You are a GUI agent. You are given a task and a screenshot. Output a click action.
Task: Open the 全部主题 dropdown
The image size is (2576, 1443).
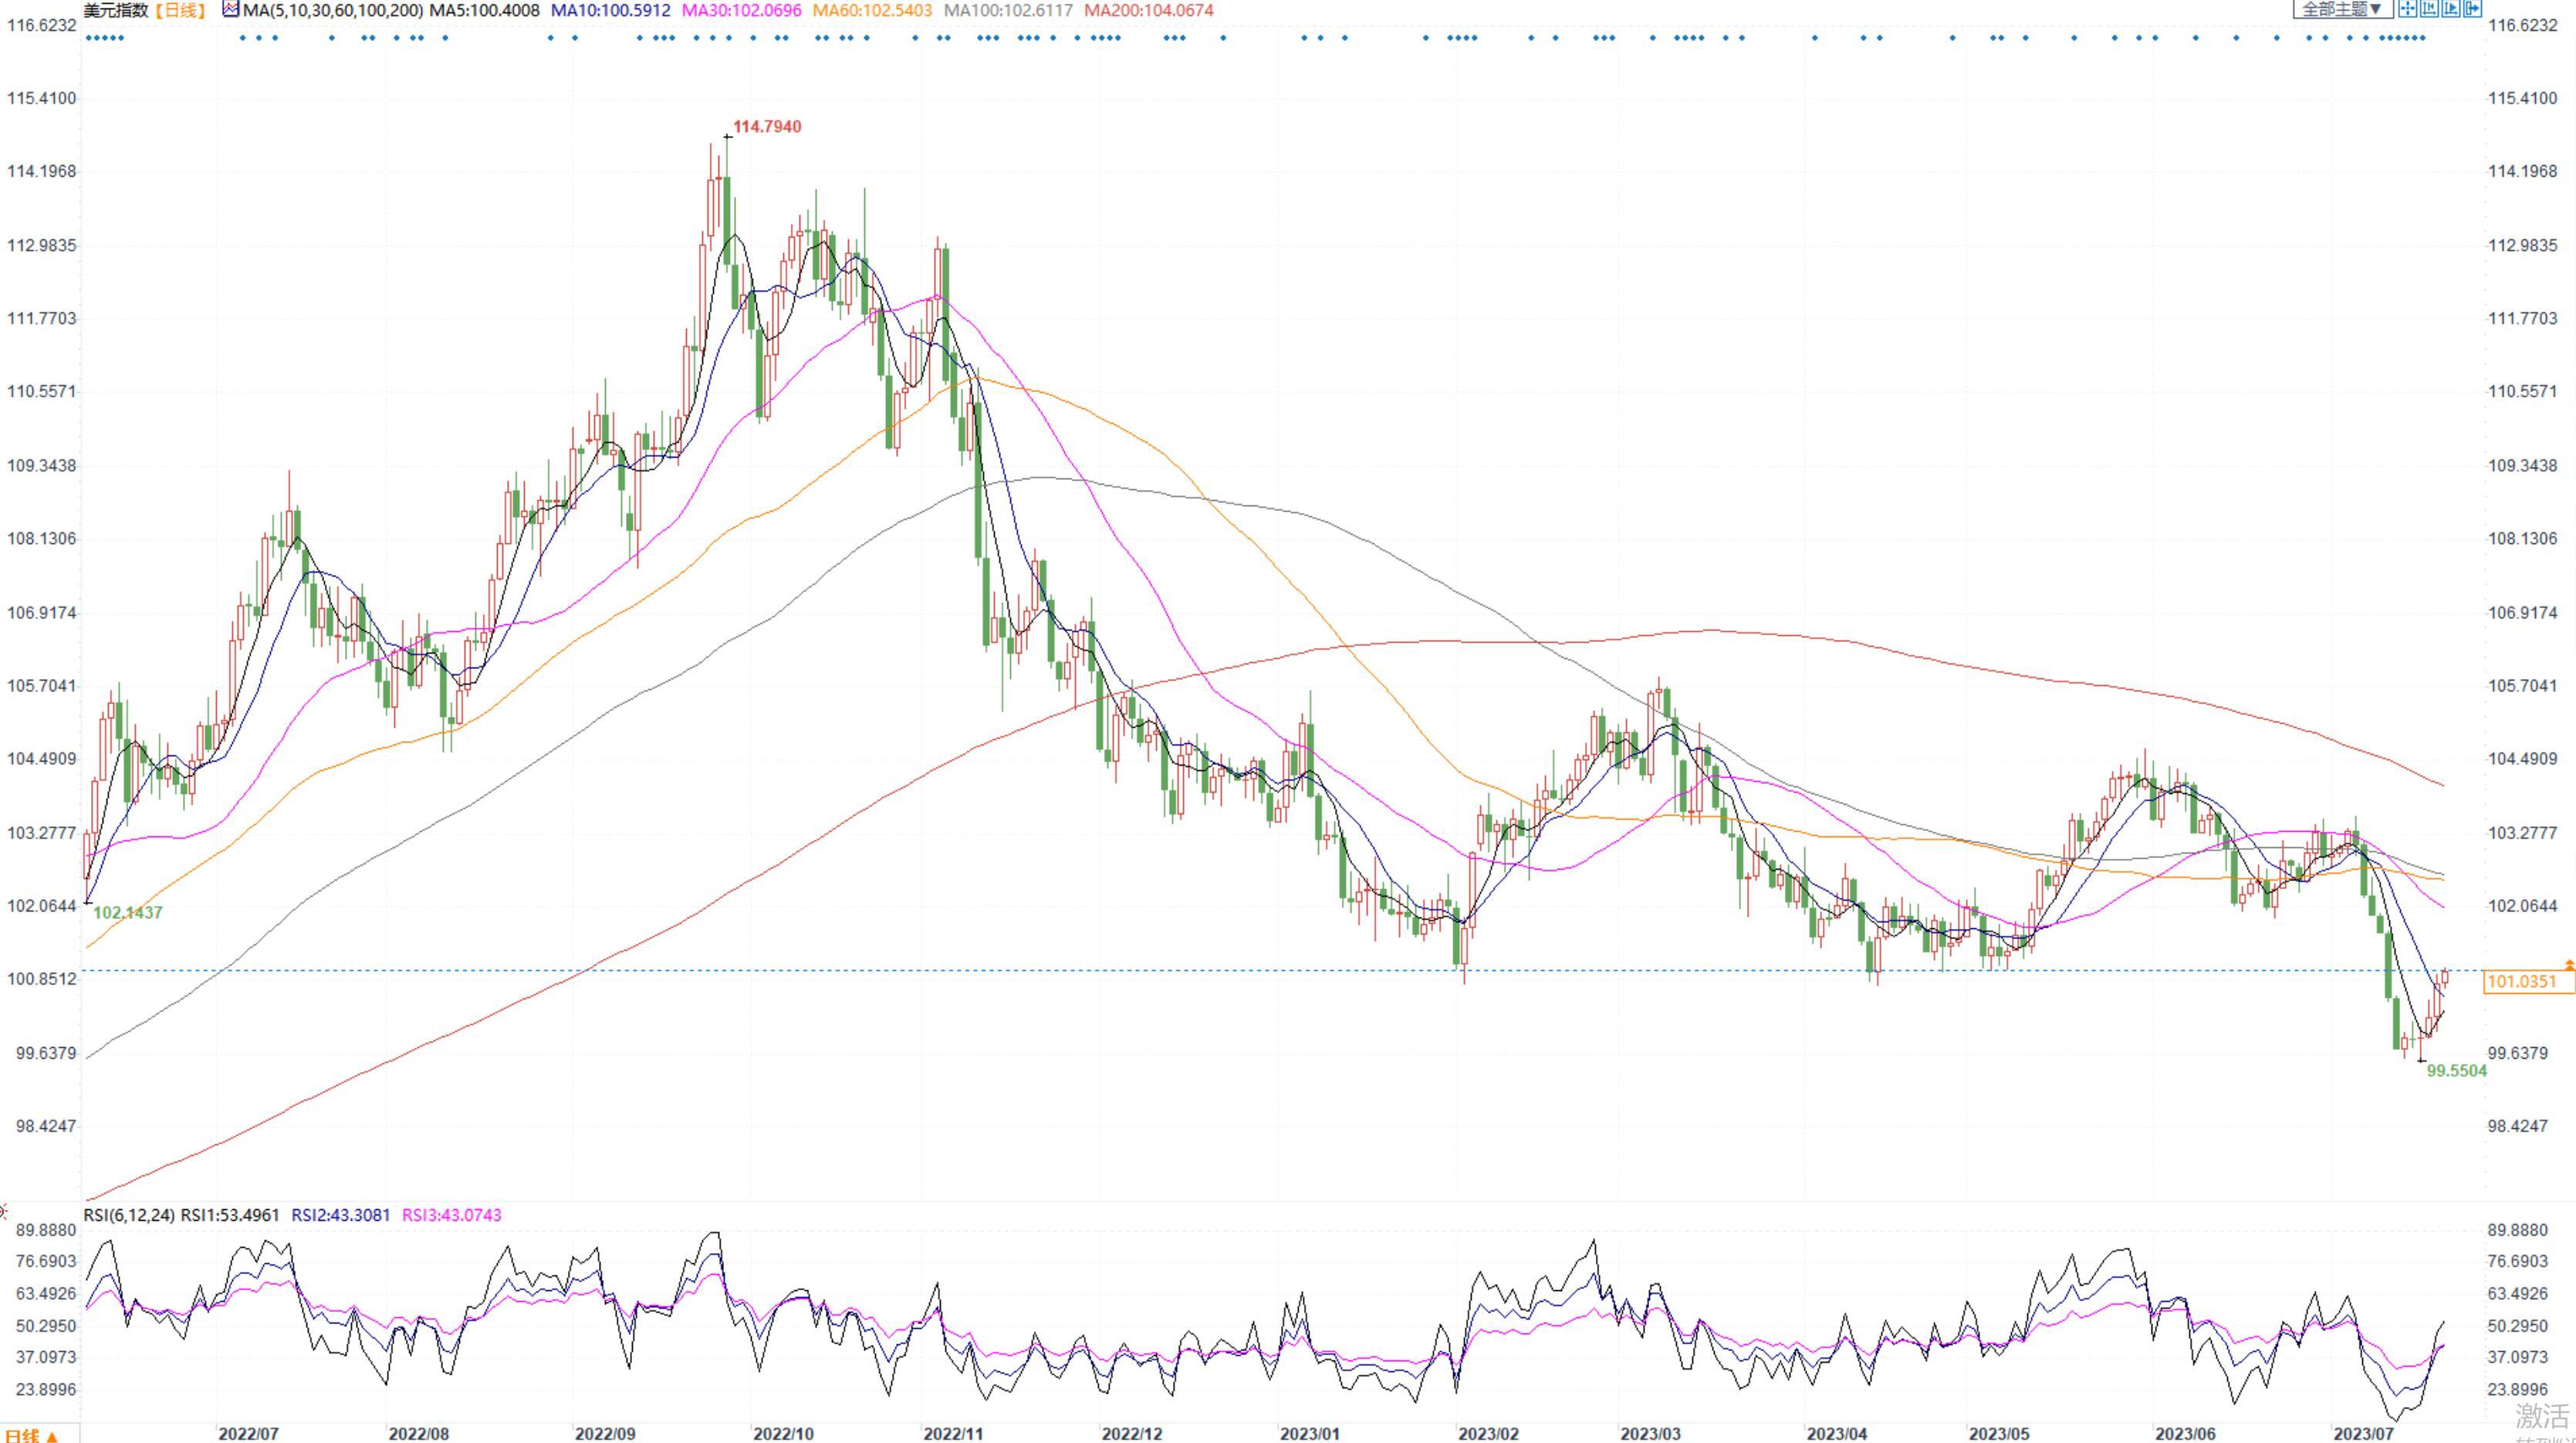point(2343,9)
